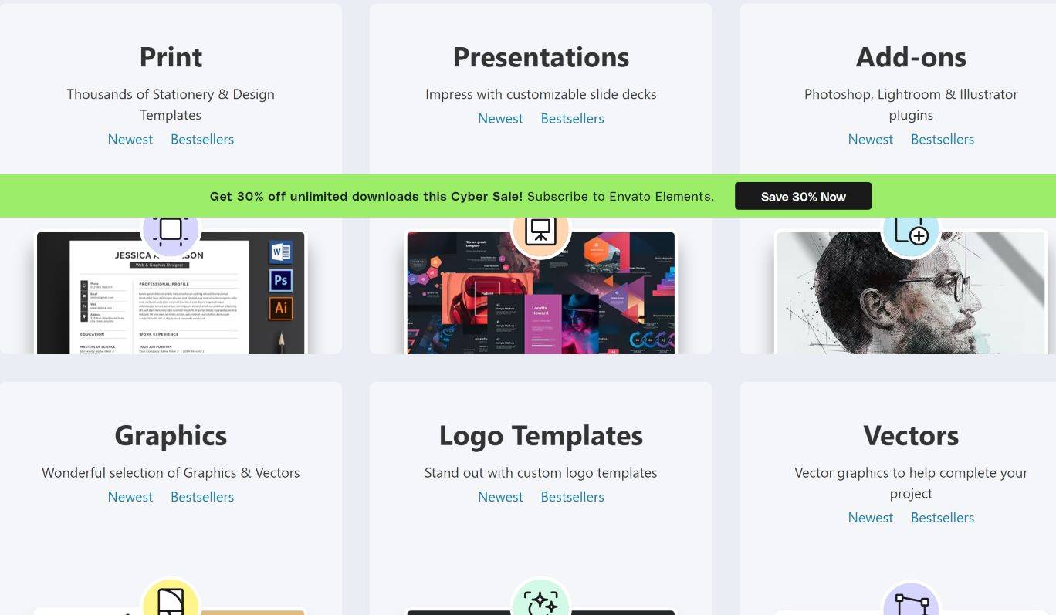This screenshot has height=615, width=1056.
Task: Open Bestsellers under Print
Action: (x=202, y=140)
